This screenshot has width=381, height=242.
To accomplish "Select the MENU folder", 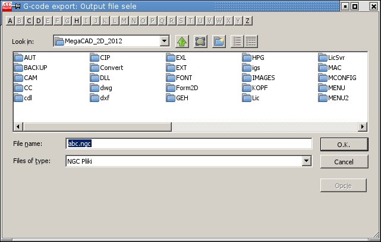I will tap(332, 88).
